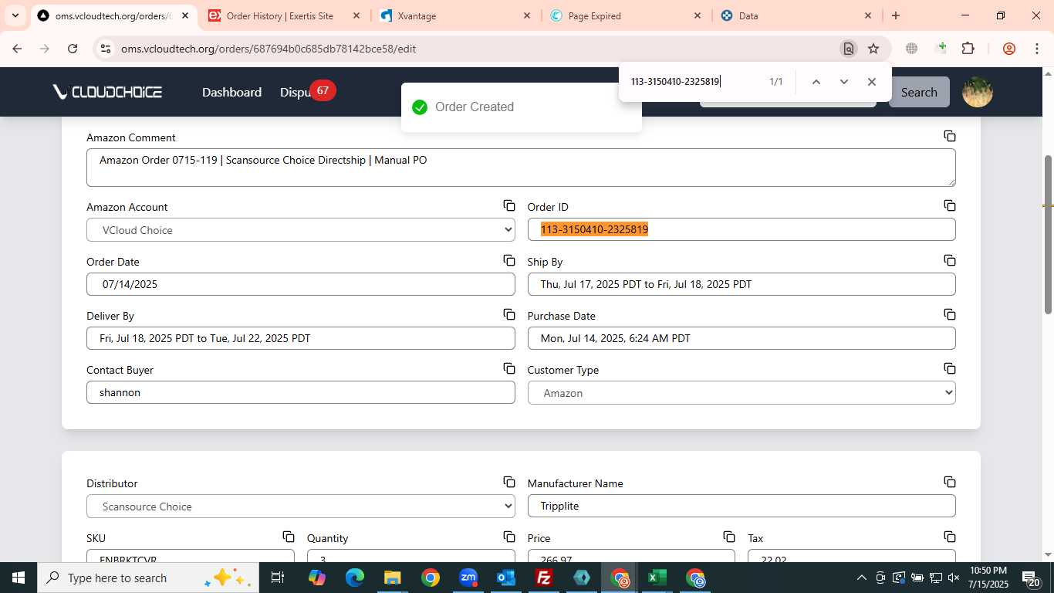Copy the Tax value
The width and height of the screenshot is (1054, 593).
950,537
